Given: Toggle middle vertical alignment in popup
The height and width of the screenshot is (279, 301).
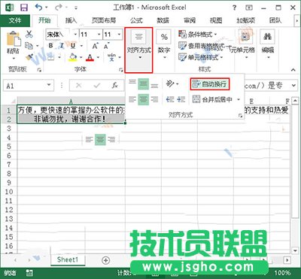Looking at the screenshot, I should [x=143, y=84].
